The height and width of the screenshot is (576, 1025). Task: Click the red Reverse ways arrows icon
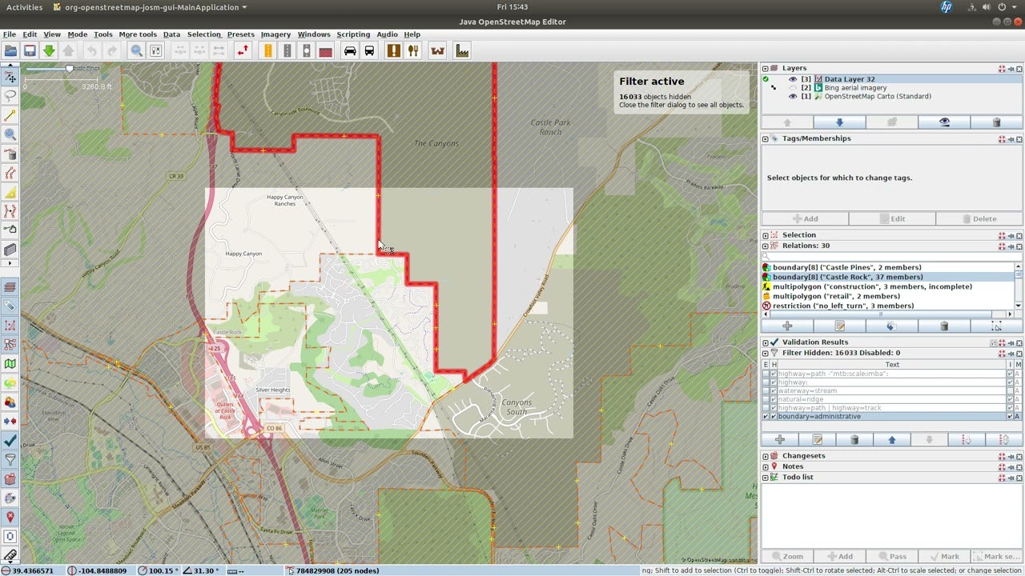(x=243, y=51)
